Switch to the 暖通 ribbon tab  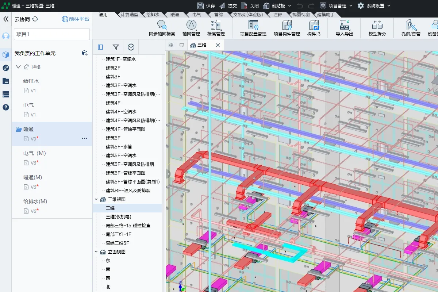(x=174, y=15)
